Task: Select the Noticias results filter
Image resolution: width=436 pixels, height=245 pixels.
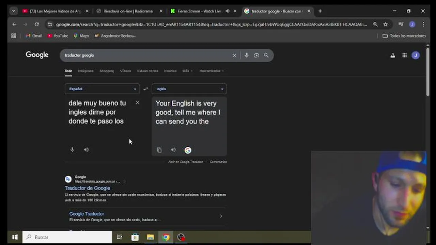Action: tap(170, 71)
